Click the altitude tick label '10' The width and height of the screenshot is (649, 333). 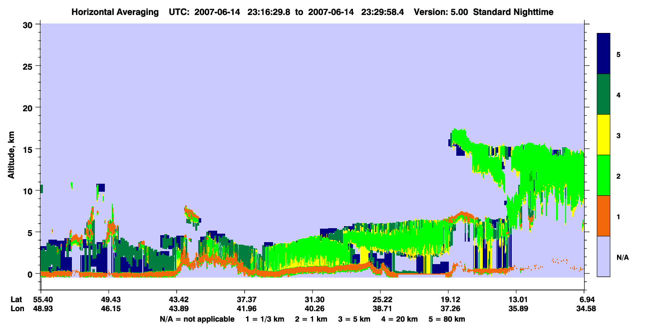coord(29,191)
